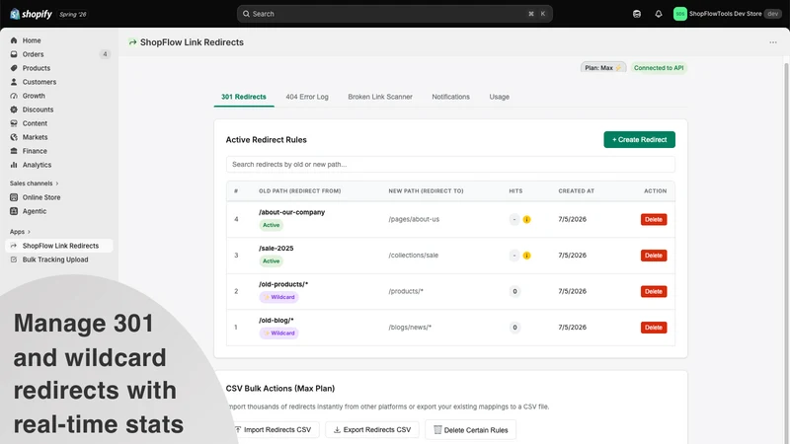
Task: Click Old Path (Redirect From) header
Action: click(x=300, y=191)
